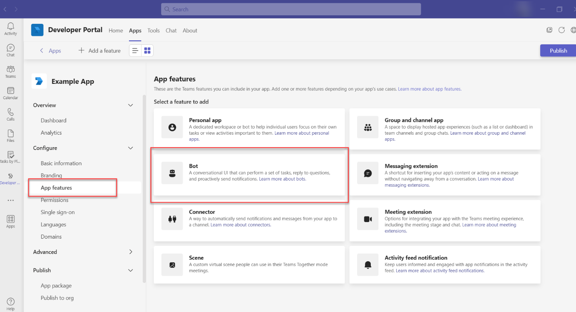
Task: Click the left sidebar vertical scrollbar
Action: pyautogui.click(x=144, y=189)
